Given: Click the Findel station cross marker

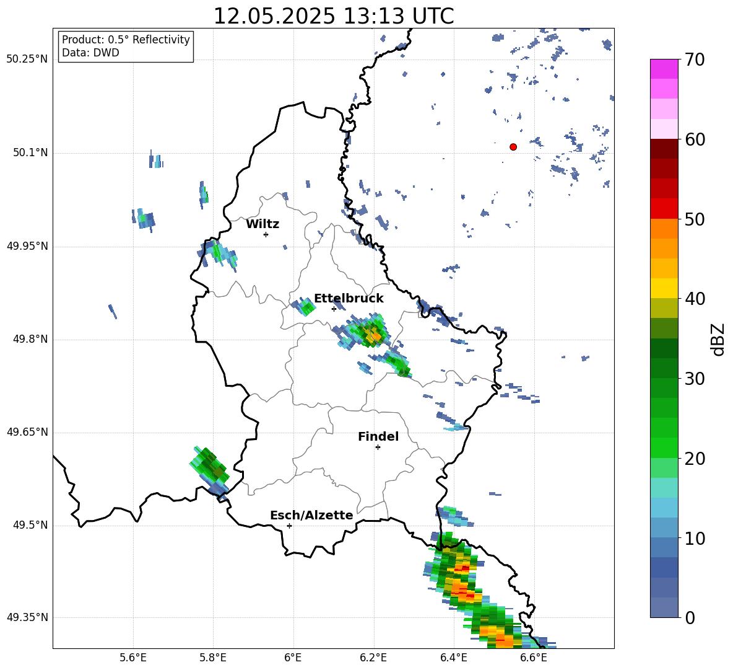Looking at the screenshot, I should (x=378, y=447).
